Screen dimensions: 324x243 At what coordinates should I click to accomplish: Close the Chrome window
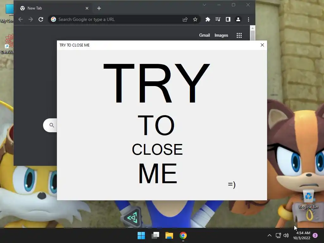pos(248,5)
